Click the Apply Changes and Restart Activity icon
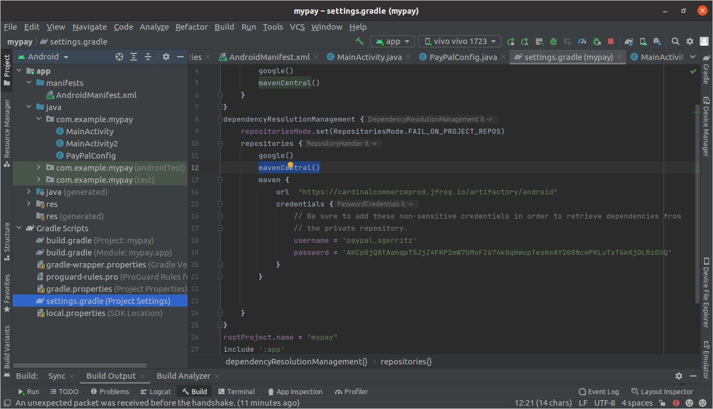 pos(525,41)
